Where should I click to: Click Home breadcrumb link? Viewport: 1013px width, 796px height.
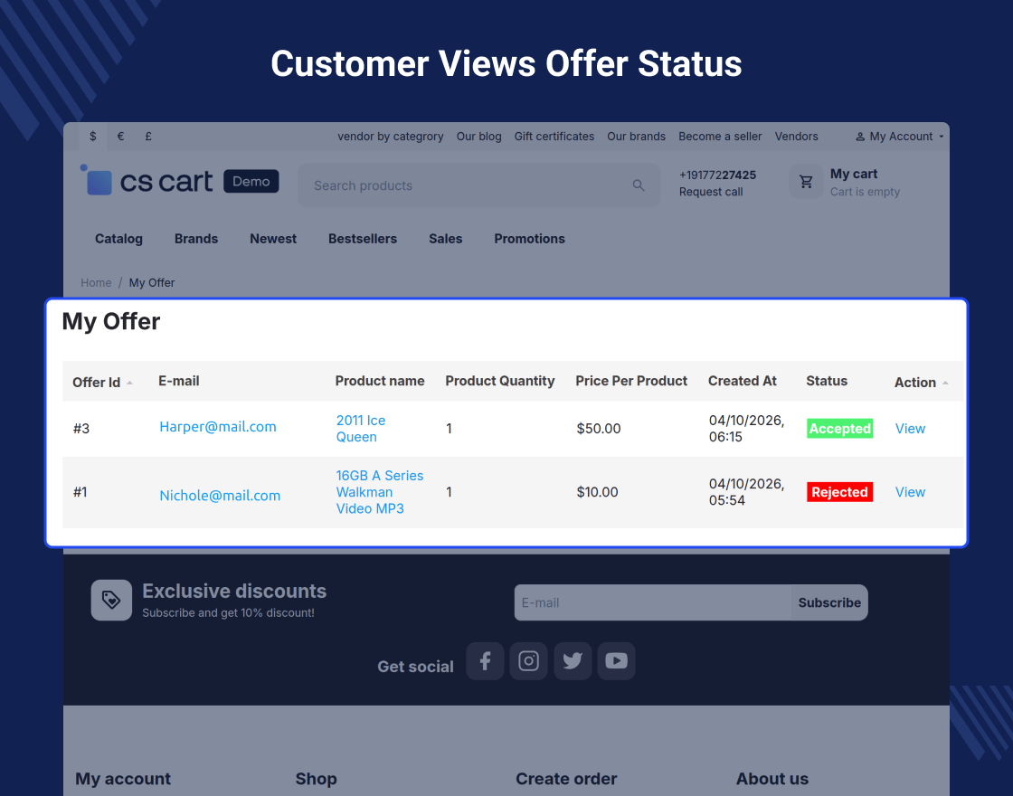(x=96, y=282)
